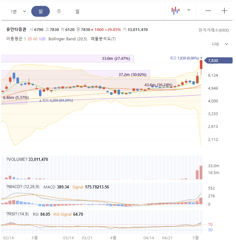Expand the chart type chevron menu
This screenshot has height=247, width=236.
[x=189, y=10]
